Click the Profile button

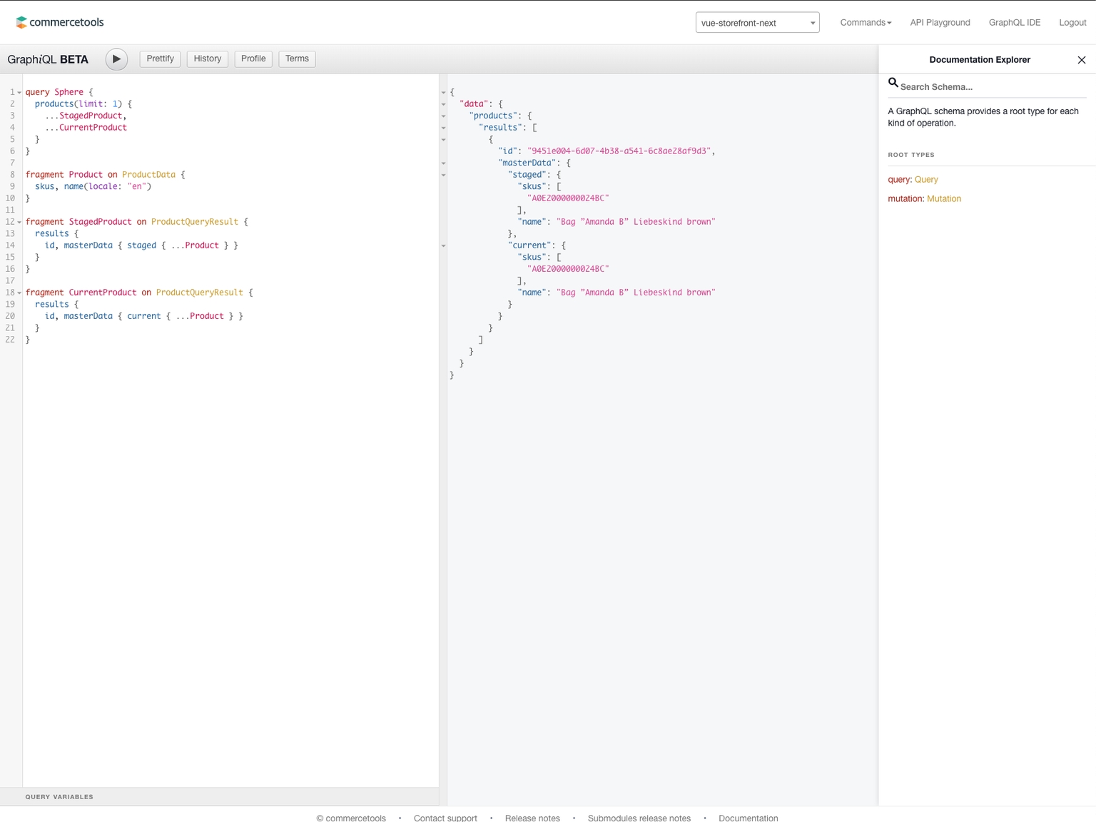pos(253,59)
